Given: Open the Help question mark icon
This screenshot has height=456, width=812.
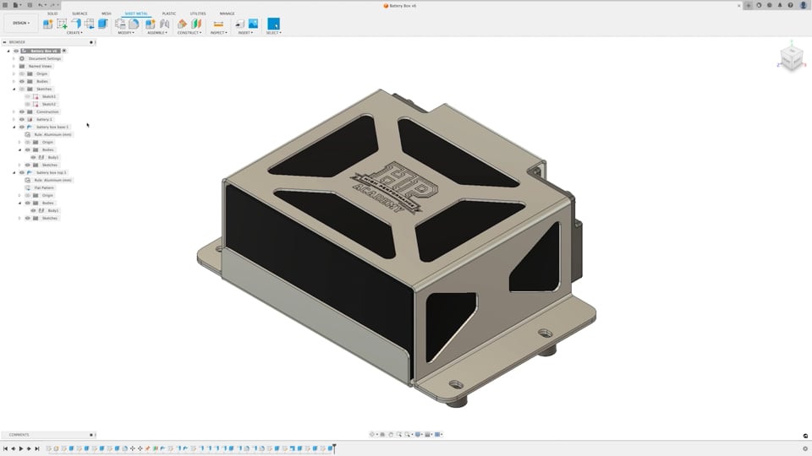Looking at the screenshot, I should (790, 5).
